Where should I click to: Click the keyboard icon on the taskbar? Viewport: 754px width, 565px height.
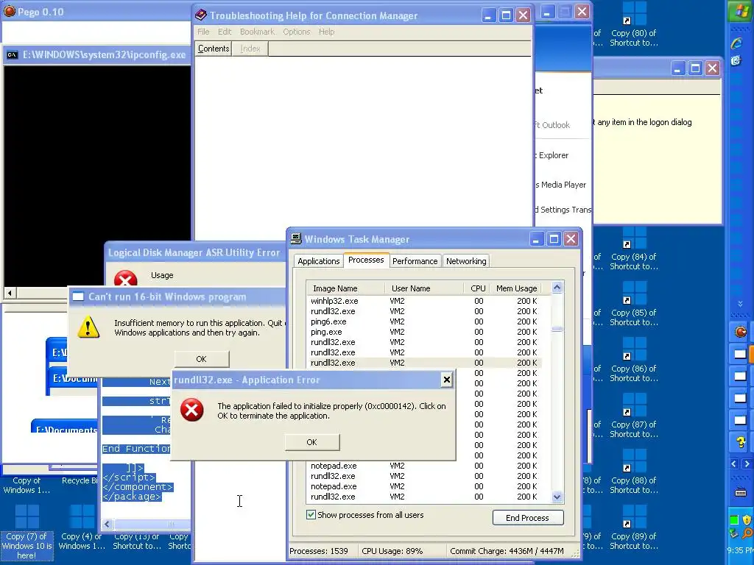click(741, 492)
